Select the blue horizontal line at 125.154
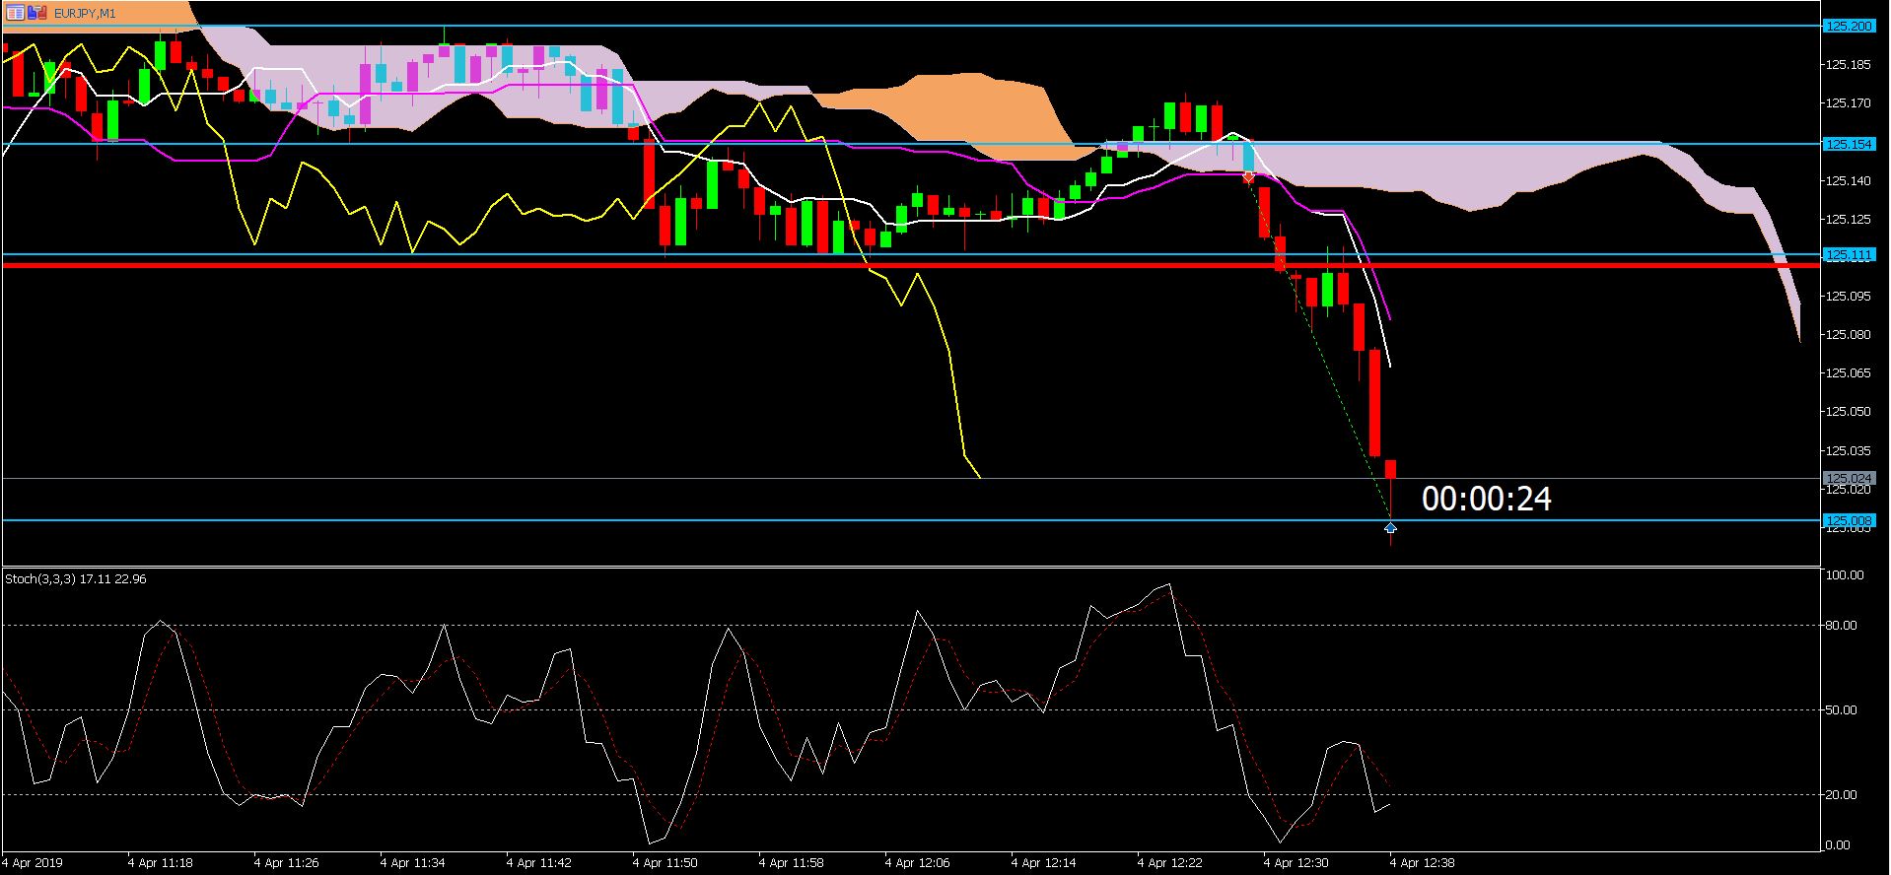The width and height of the screenshot is (1891, 875). coord(910,144)
